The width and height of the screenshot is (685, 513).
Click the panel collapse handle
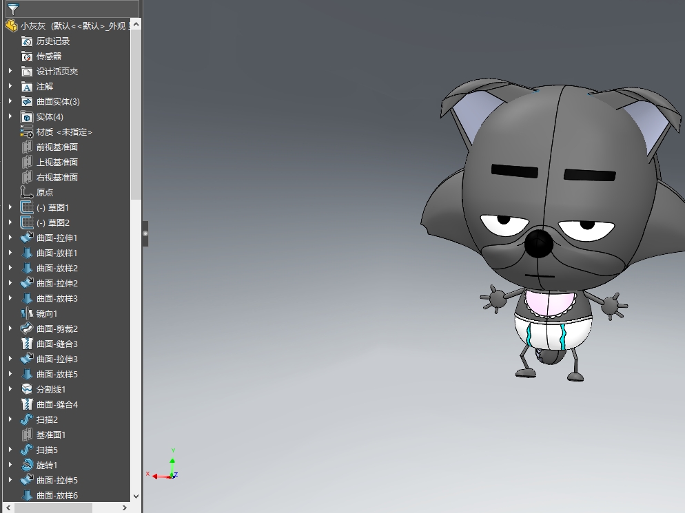point(145,233)
